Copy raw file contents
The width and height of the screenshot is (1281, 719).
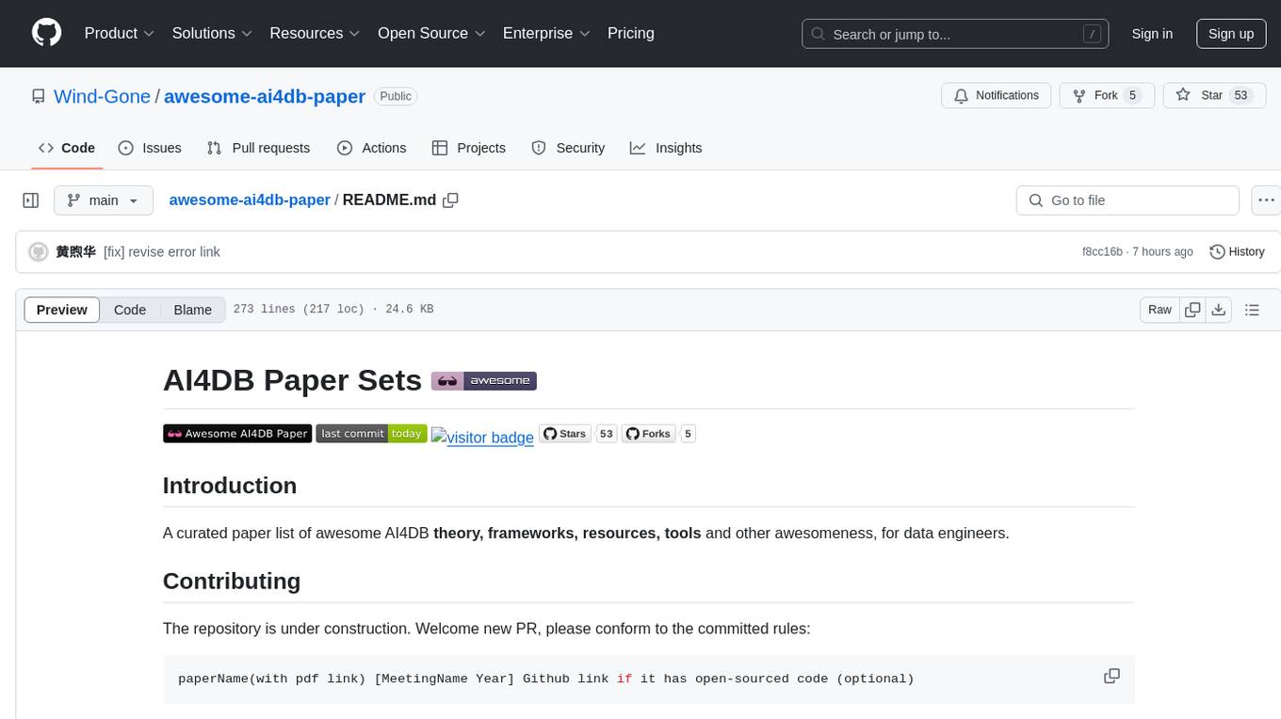1192,310
